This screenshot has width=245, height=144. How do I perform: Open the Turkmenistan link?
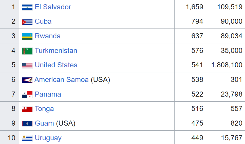[x=56, y=50]
